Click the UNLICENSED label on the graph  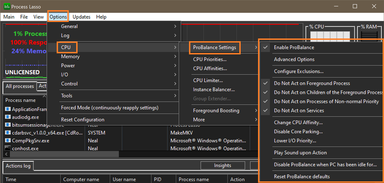23,72
